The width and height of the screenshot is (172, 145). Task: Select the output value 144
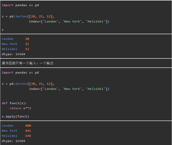coord(28,136)
